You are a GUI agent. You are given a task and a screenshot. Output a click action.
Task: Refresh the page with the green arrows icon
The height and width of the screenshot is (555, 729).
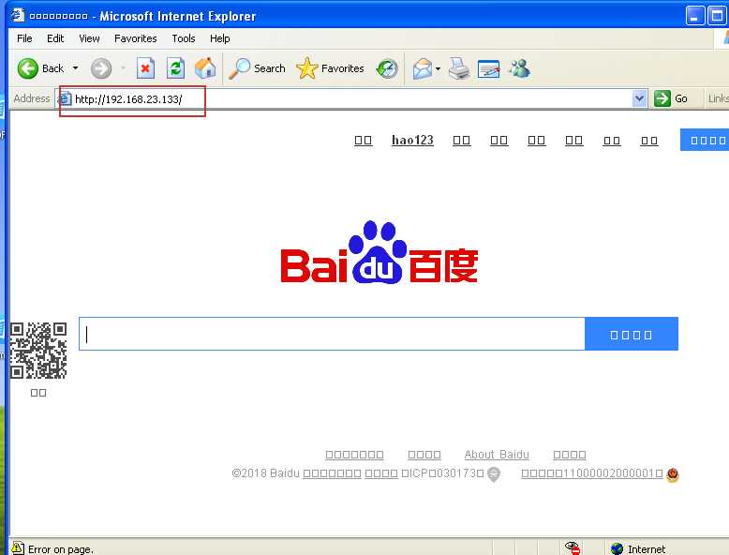coord(176,68)
